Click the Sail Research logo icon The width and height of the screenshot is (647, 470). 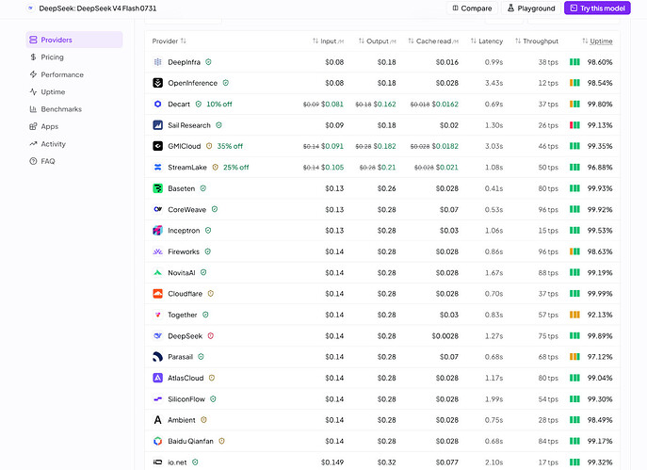coord(157,125)
